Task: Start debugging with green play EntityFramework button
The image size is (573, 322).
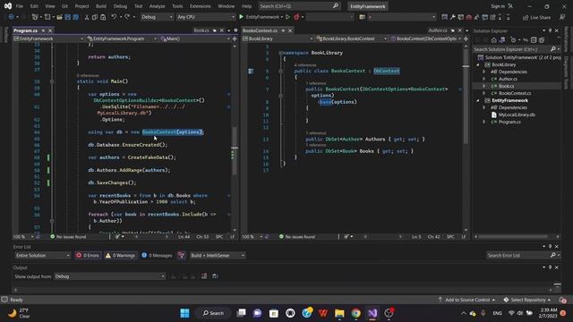Action: coord(260,17)
